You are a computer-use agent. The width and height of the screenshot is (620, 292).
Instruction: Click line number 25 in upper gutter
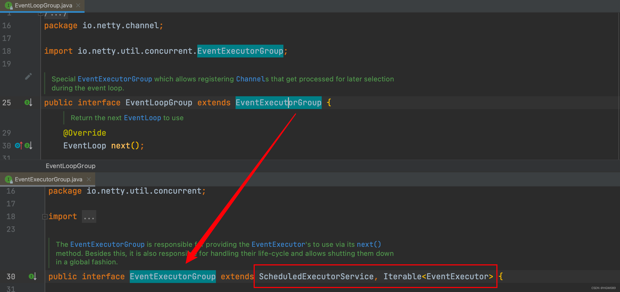point(7,103)
